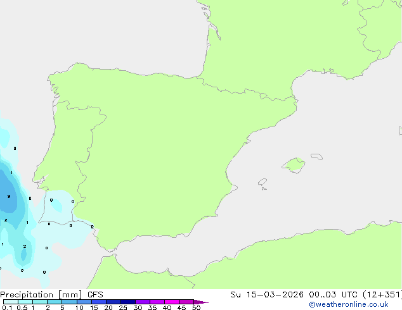Select legend swatch between 1 and 2
402x310 pixels.
pos(40,302)
